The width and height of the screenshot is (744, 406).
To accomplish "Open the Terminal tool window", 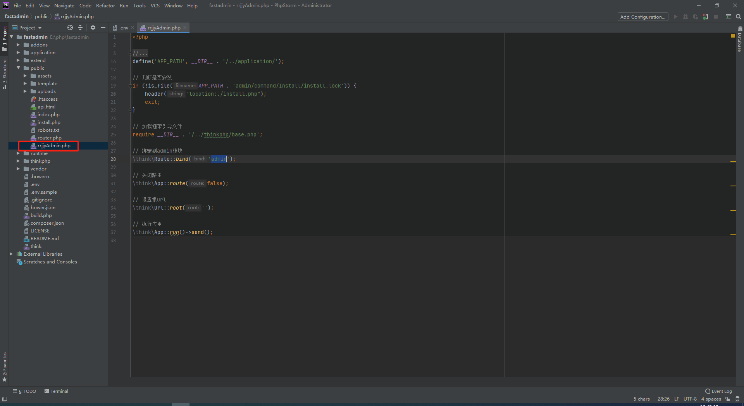I will (56, 391).
